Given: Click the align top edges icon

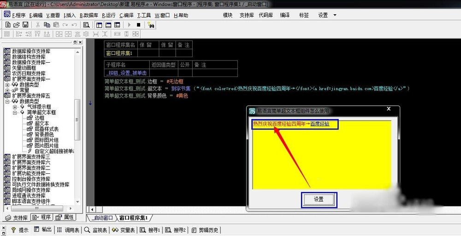Looking at the screenshot, I should (37, 34).
